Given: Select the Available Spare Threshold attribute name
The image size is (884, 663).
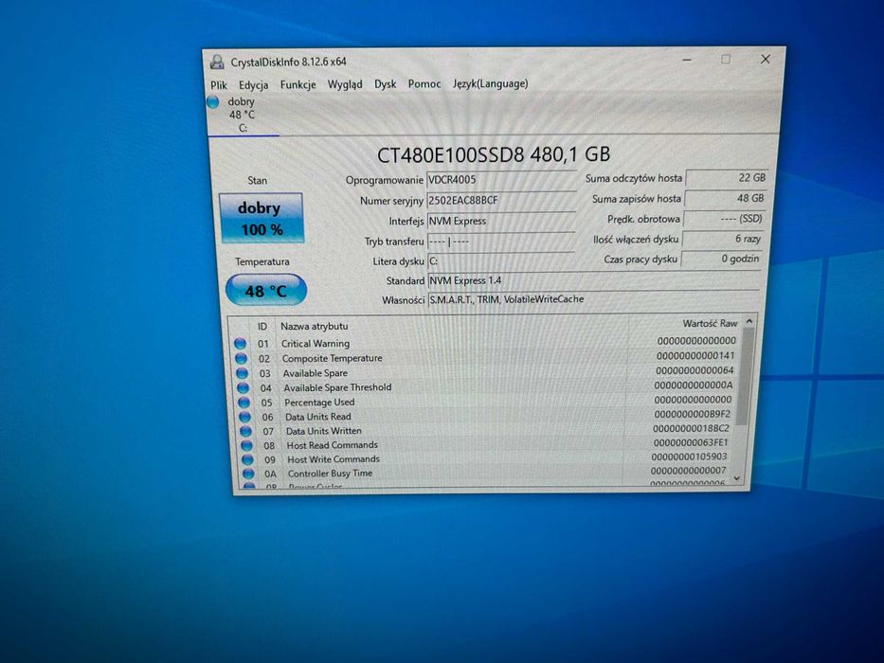Looking at the screenshot, I should click(x=337, y=387).
